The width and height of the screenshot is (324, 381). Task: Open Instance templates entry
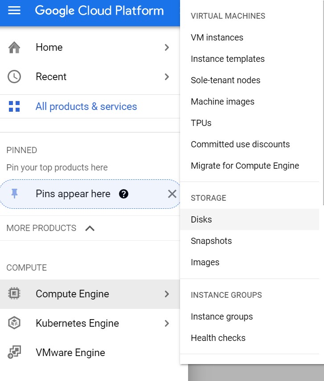(x=228, y=59)
